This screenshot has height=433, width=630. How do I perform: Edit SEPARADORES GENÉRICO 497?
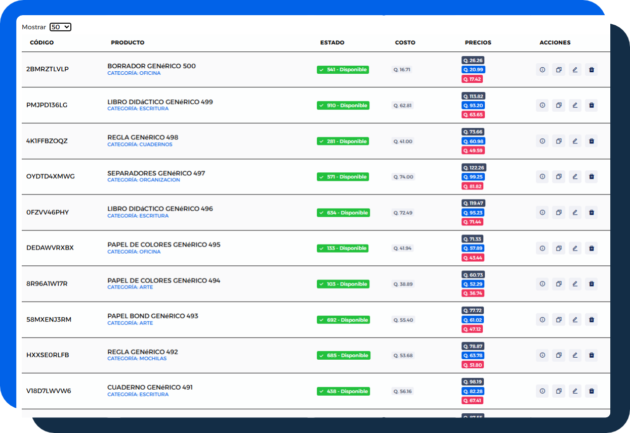[575, 177]
